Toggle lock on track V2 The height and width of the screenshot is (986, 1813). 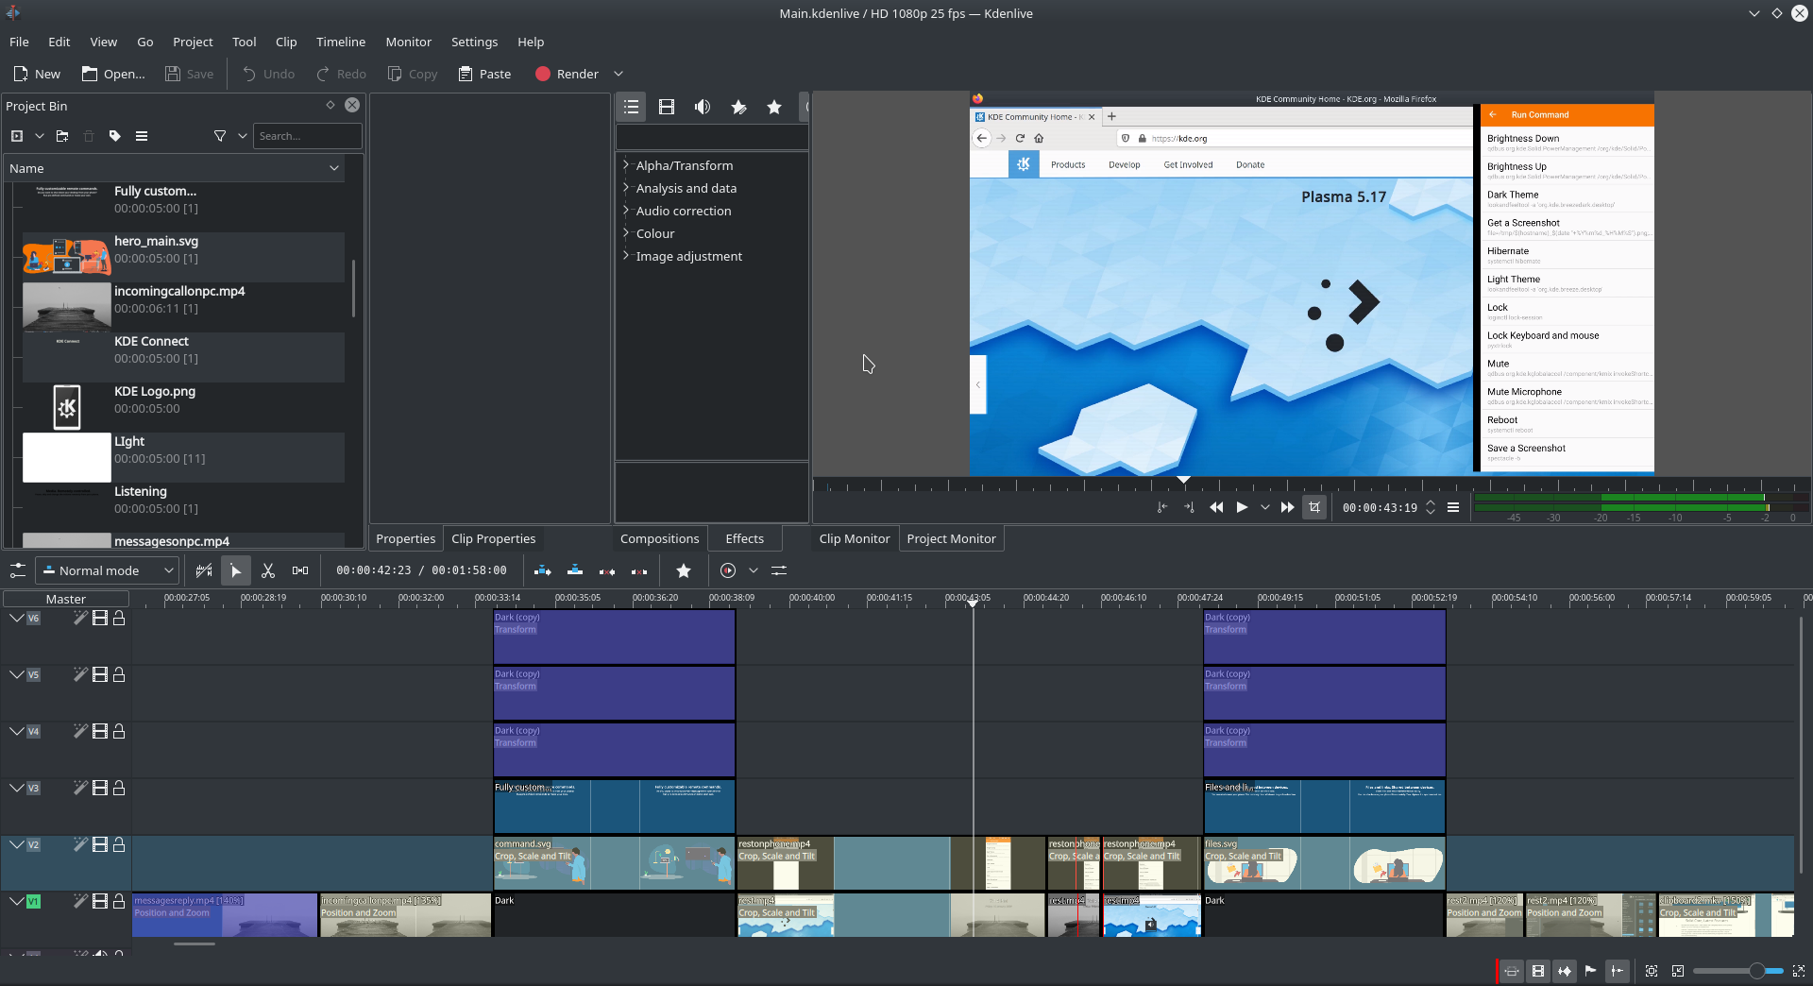coord(119,844)
